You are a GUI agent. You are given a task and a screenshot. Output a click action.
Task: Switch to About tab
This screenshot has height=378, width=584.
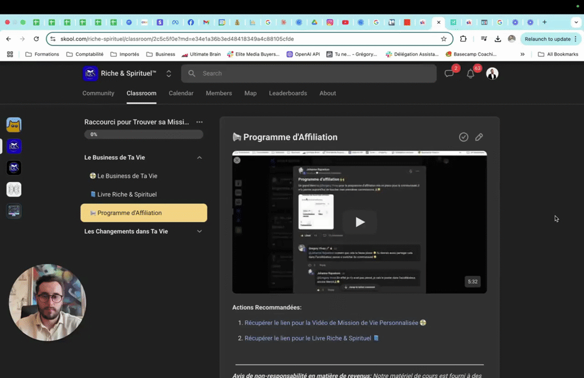328,93
